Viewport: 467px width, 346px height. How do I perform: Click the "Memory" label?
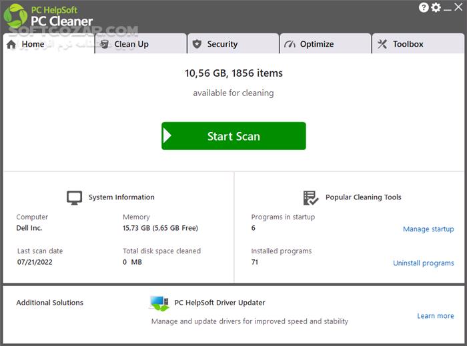click(136, 217)
